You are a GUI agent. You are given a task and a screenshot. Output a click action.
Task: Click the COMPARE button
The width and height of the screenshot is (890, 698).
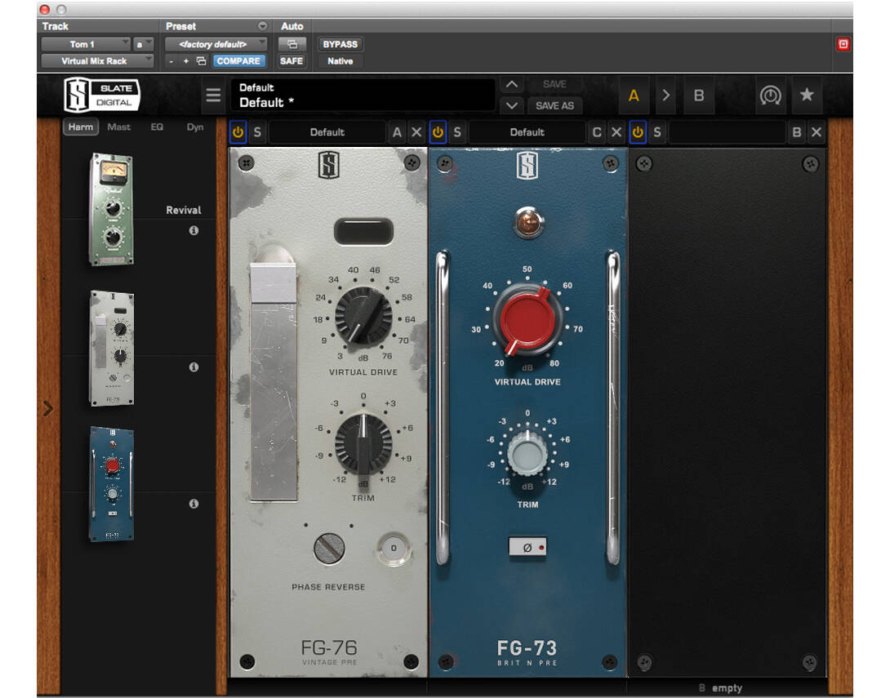tap(238, 60)
